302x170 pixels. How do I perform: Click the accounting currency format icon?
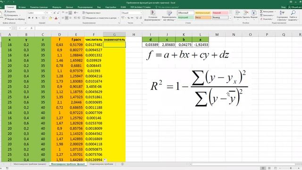[x=123, y=18]
